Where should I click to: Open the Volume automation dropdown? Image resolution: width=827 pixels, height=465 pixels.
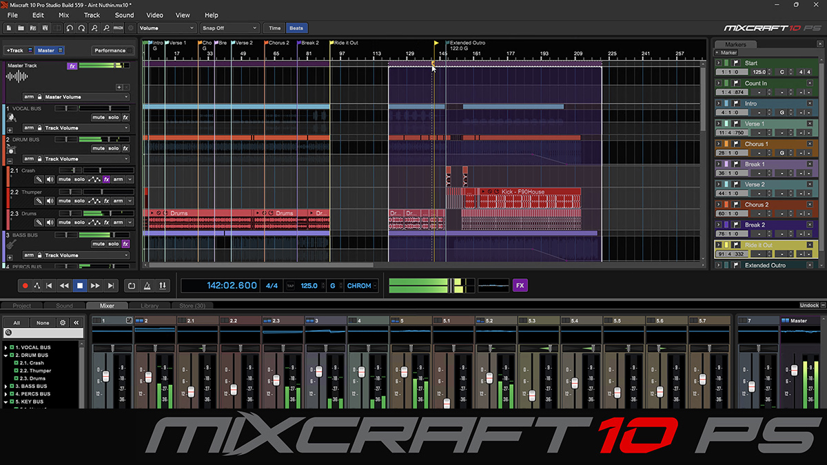tap(166, 28)
